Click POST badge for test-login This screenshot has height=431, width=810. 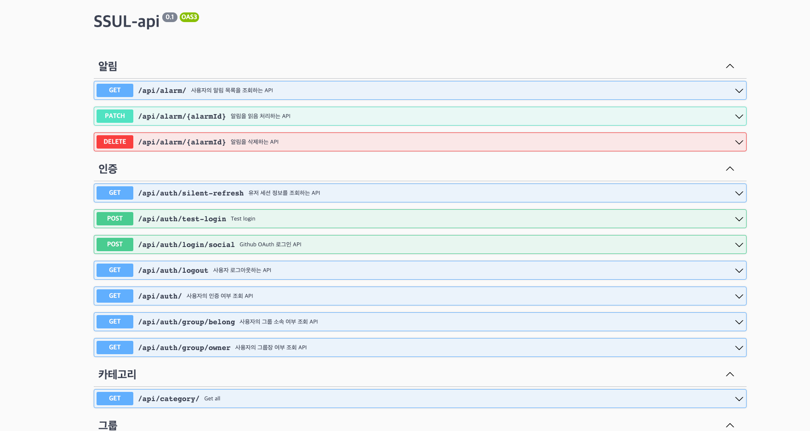coord(115,218)
